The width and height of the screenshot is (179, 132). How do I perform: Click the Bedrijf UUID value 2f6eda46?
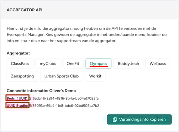point(64,98)
